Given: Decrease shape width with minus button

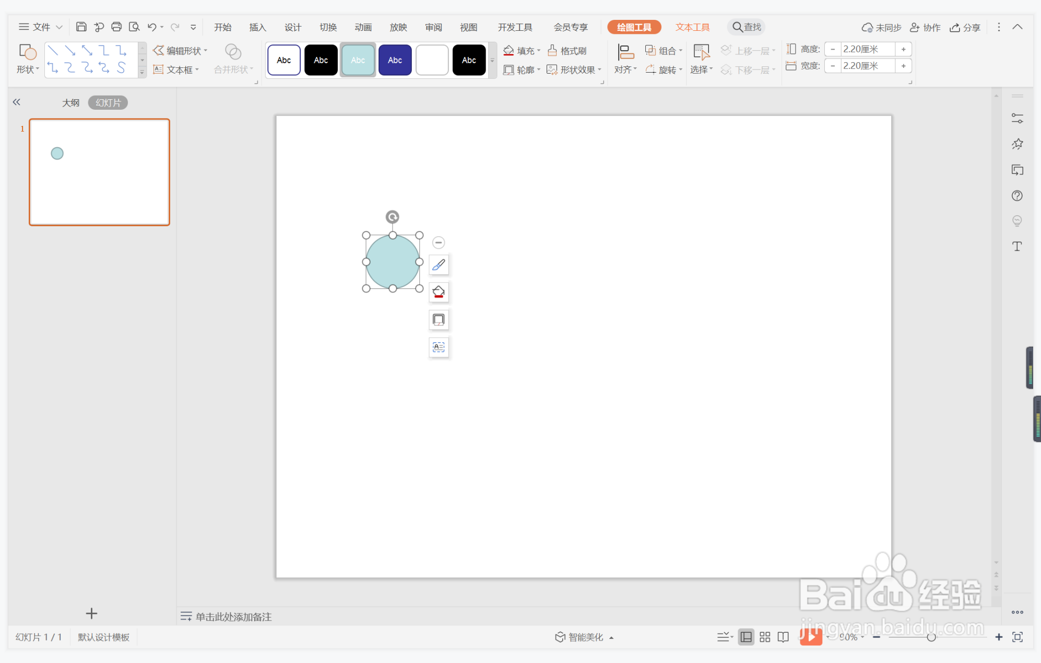Looking at the screenshot, I should 833,66.
